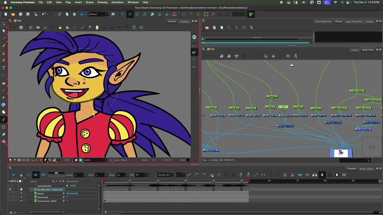Viewport: 383px width, 215px height.
Task: Select the Scale tool in top toolbar
Action: click(x=137, y=14)
